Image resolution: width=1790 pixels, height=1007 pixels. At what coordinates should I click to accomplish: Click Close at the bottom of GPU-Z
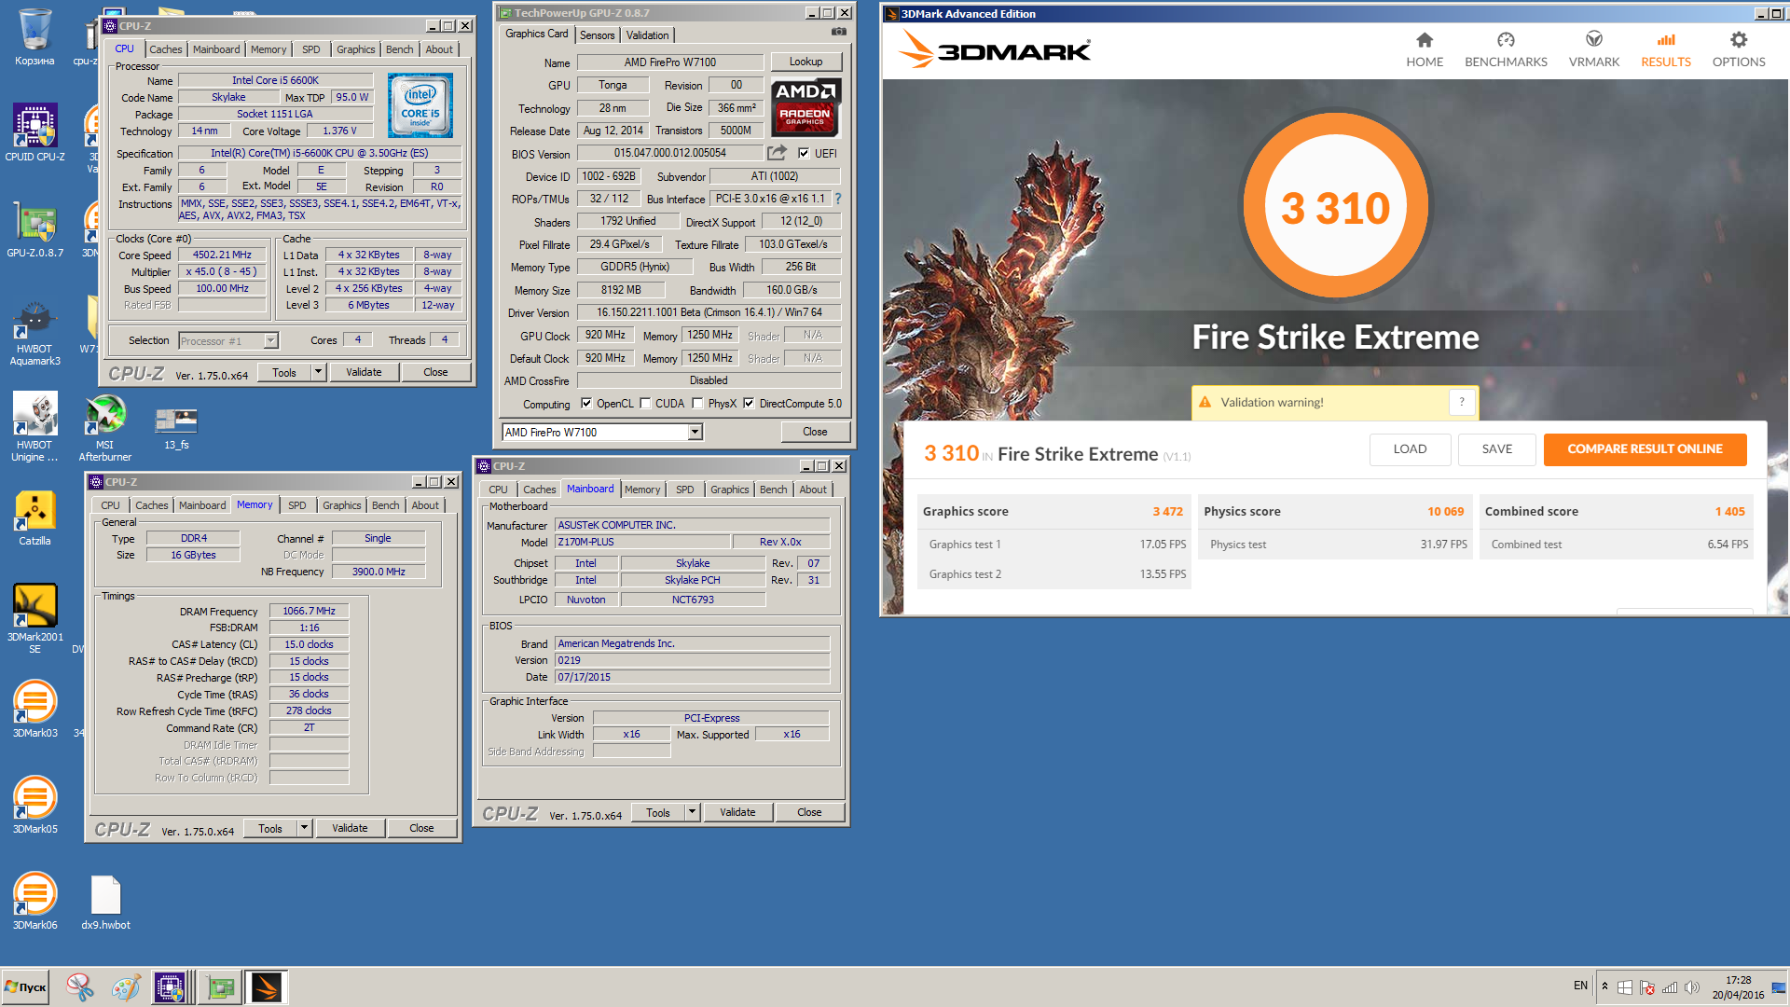[815, 432]
